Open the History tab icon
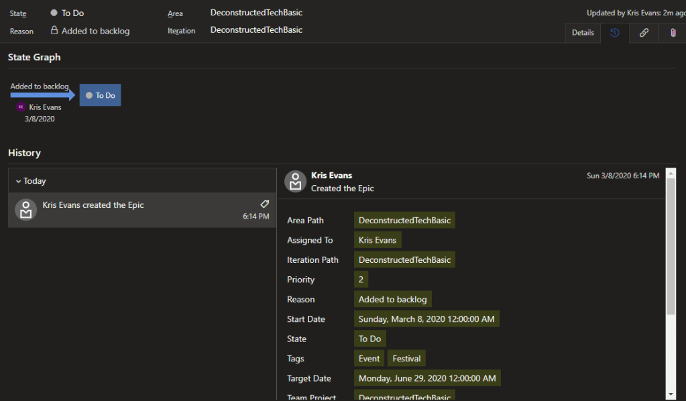The width and height of the screenshot is (686, 401). pyautogui.click(x=615, y=32)
